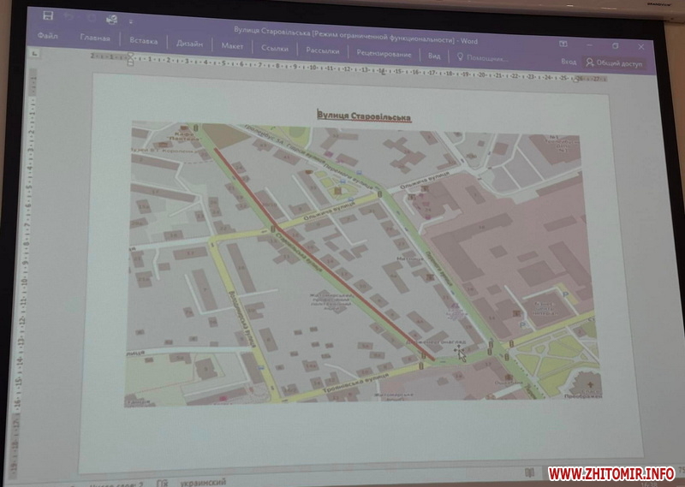Click the lightbulb Помощник search box
The height and width of the screenshot is (487, 685).
(482, 56)
